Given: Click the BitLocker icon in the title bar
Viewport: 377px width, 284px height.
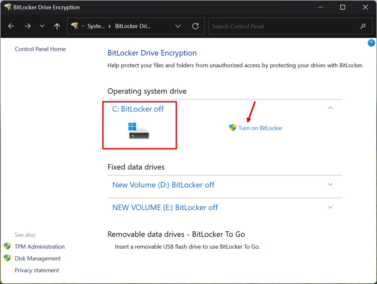Looking at the screenshot, I should pyautogui.click(x=8, y=7).
